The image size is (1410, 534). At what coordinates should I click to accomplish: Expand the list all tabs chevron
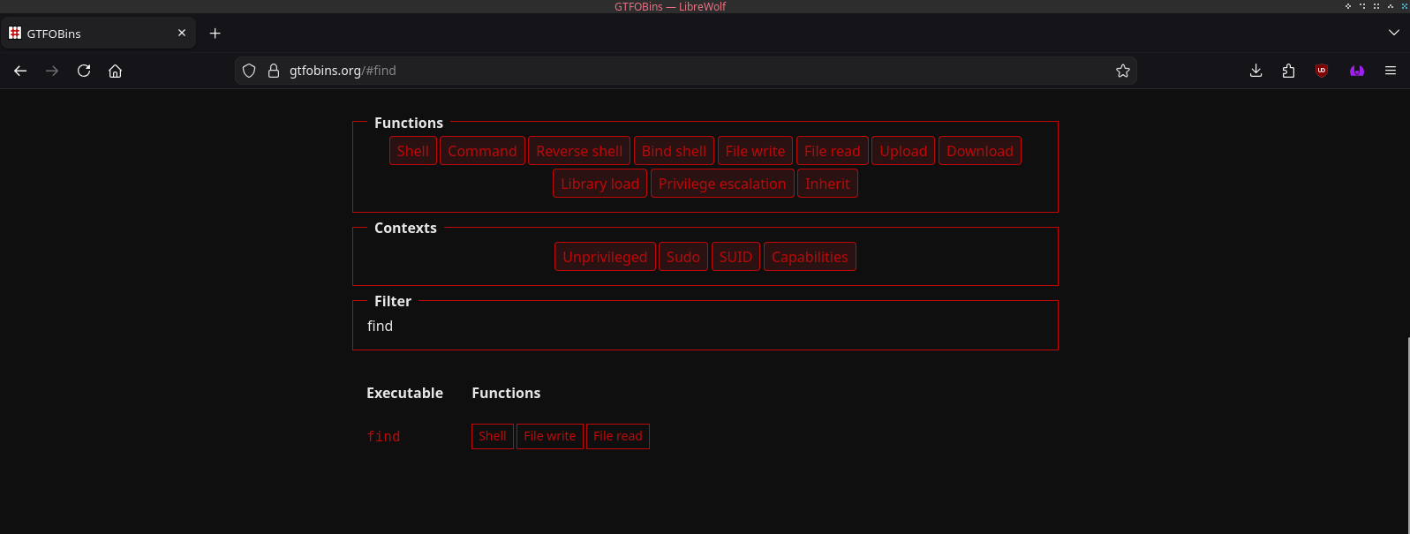point(1393,33)
